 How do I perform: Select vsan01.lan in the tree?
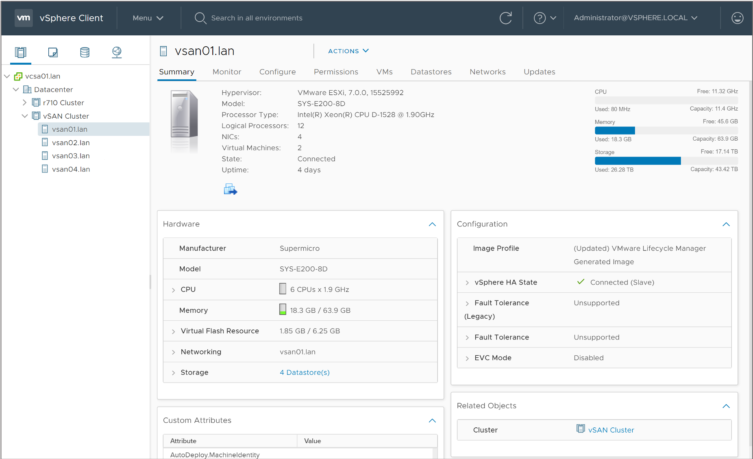click(94, 129)
